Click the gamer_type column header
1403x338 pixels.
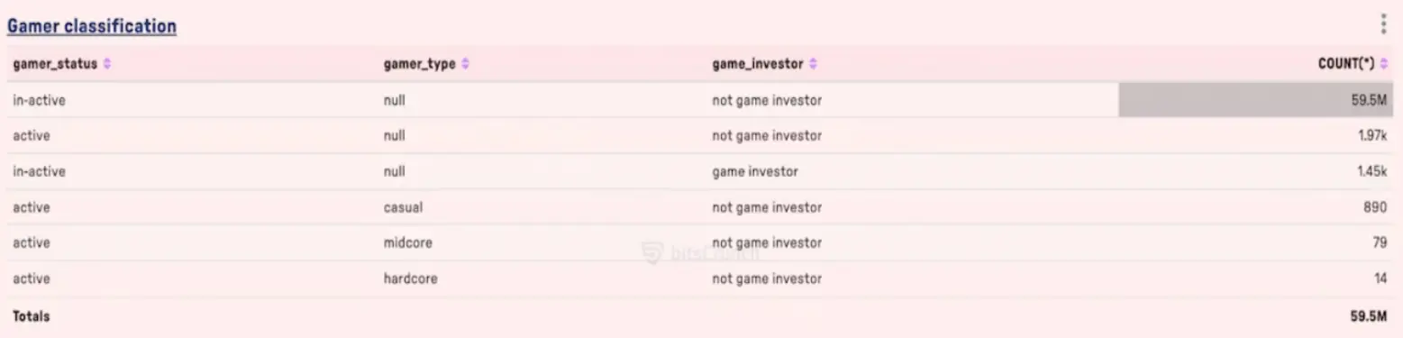point(420,64)
